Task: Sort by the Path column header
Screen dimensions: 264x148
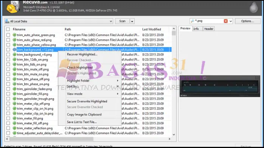Action: coord(68,29)
